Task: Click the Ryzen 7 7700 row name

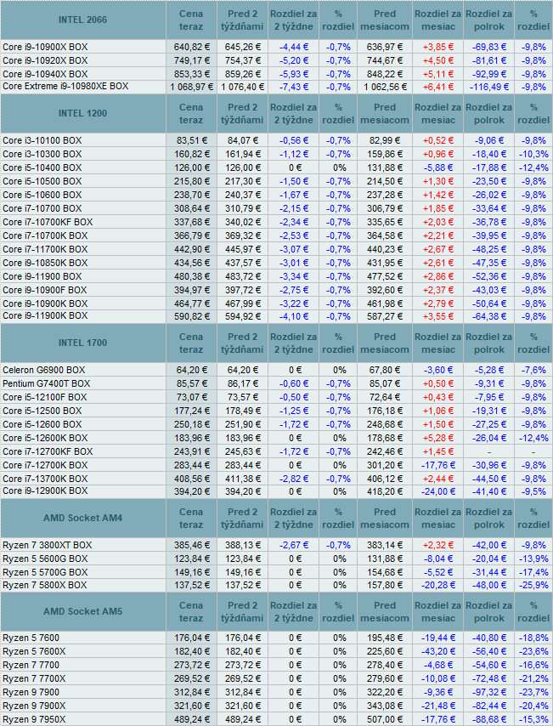Action: (31, 666)
